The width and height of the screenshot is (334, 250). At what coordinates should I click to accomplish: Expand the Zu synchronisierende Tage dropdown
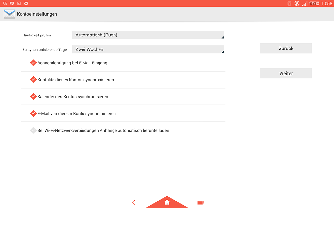(x=148, y=49)
